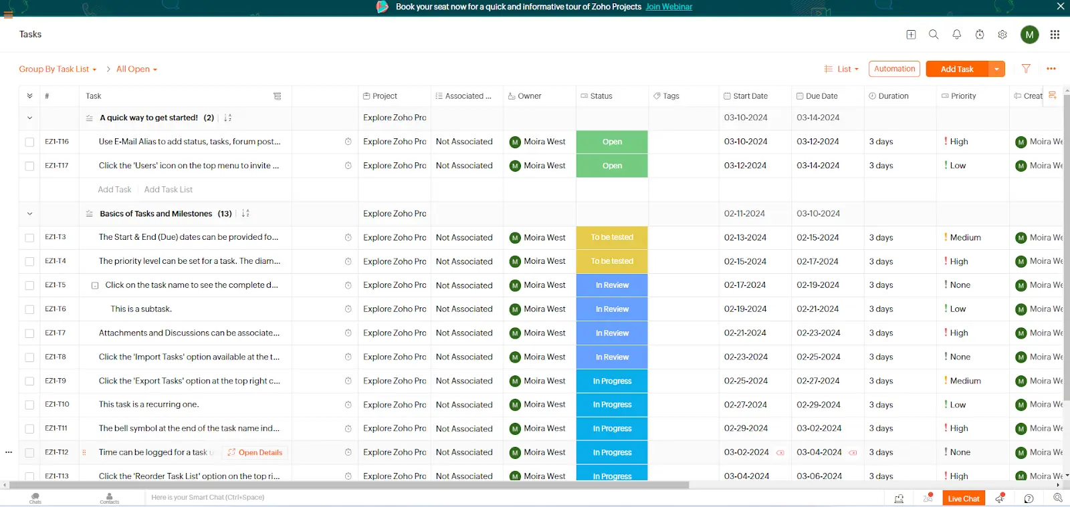Open the hamburger navigation menu

[8, 14]
